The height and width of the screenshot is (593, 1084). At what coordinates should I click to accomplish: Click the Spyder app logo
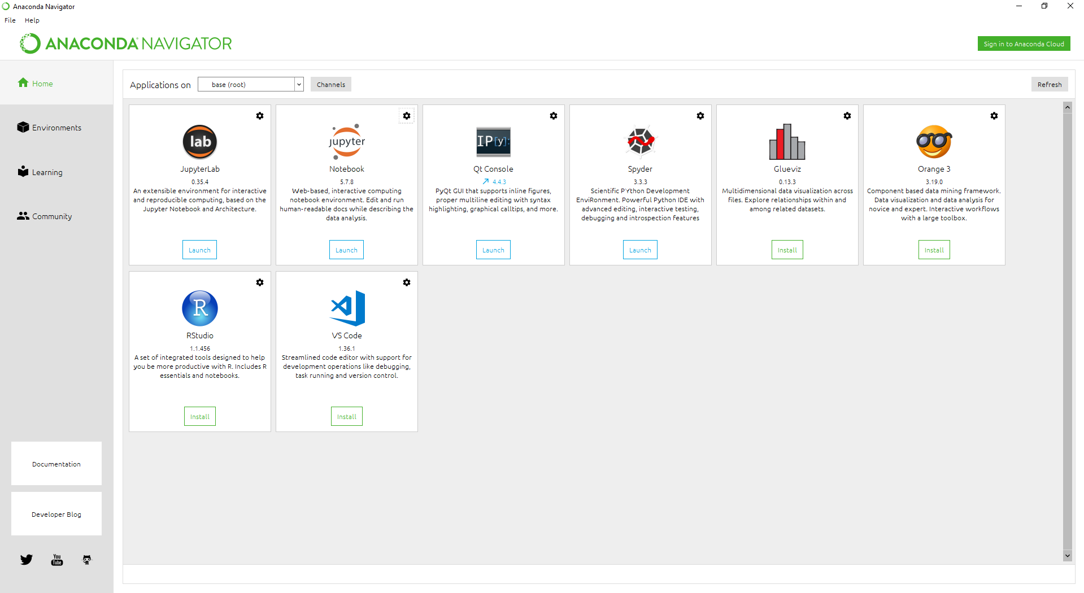[x=641, y=141]
